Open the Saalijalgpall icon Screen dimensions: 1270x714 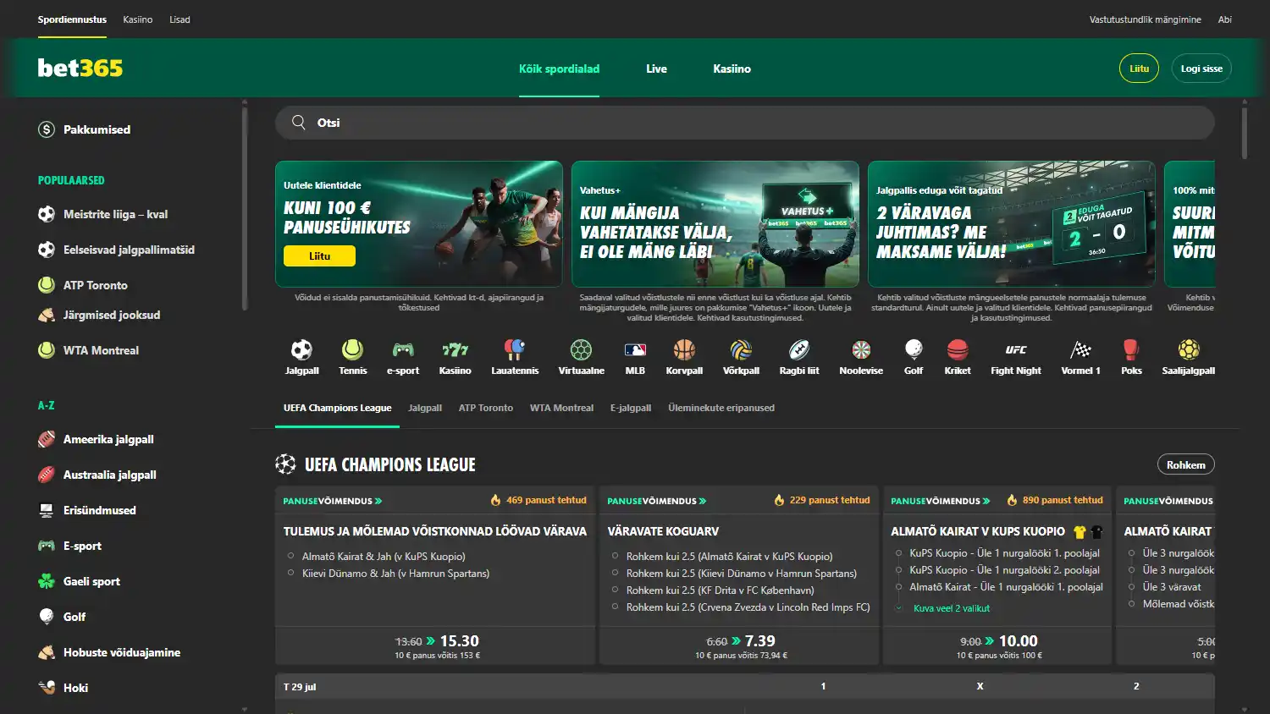tap(1189, 349)
